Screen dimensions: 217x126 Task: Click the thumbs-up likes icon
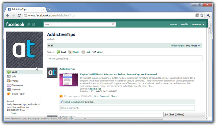coord(62,102)
